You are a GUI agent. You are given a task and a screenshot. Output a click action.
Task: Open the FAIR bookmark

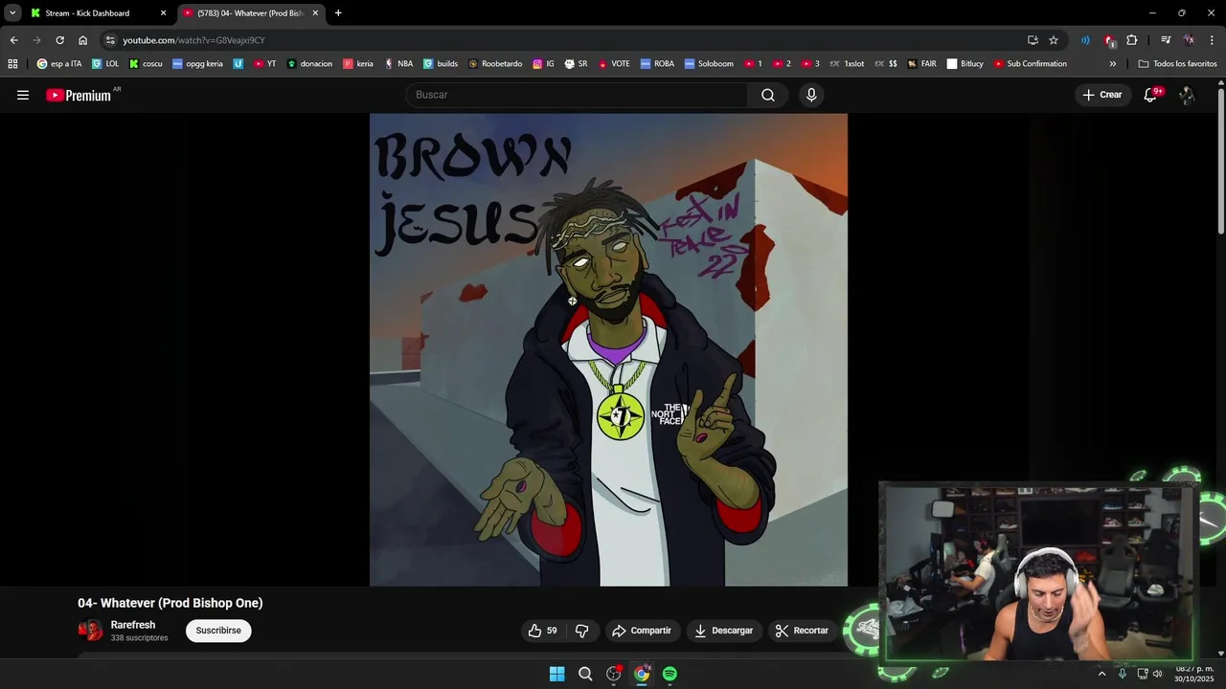point(921,64)
